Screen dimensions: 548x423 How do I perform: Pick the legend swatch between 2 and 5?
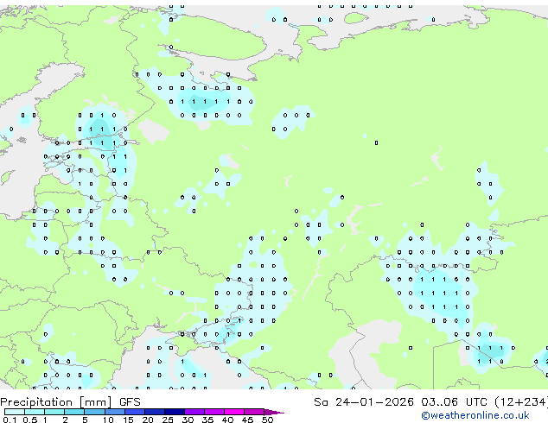coord(74,412)
